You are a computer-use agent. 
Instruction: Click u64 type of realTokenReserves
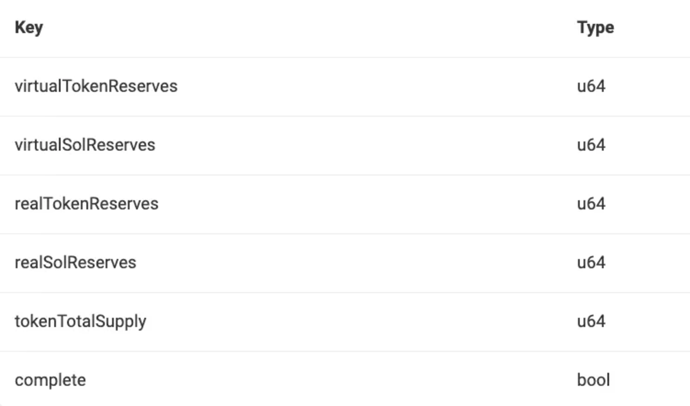tap(591, 204)
